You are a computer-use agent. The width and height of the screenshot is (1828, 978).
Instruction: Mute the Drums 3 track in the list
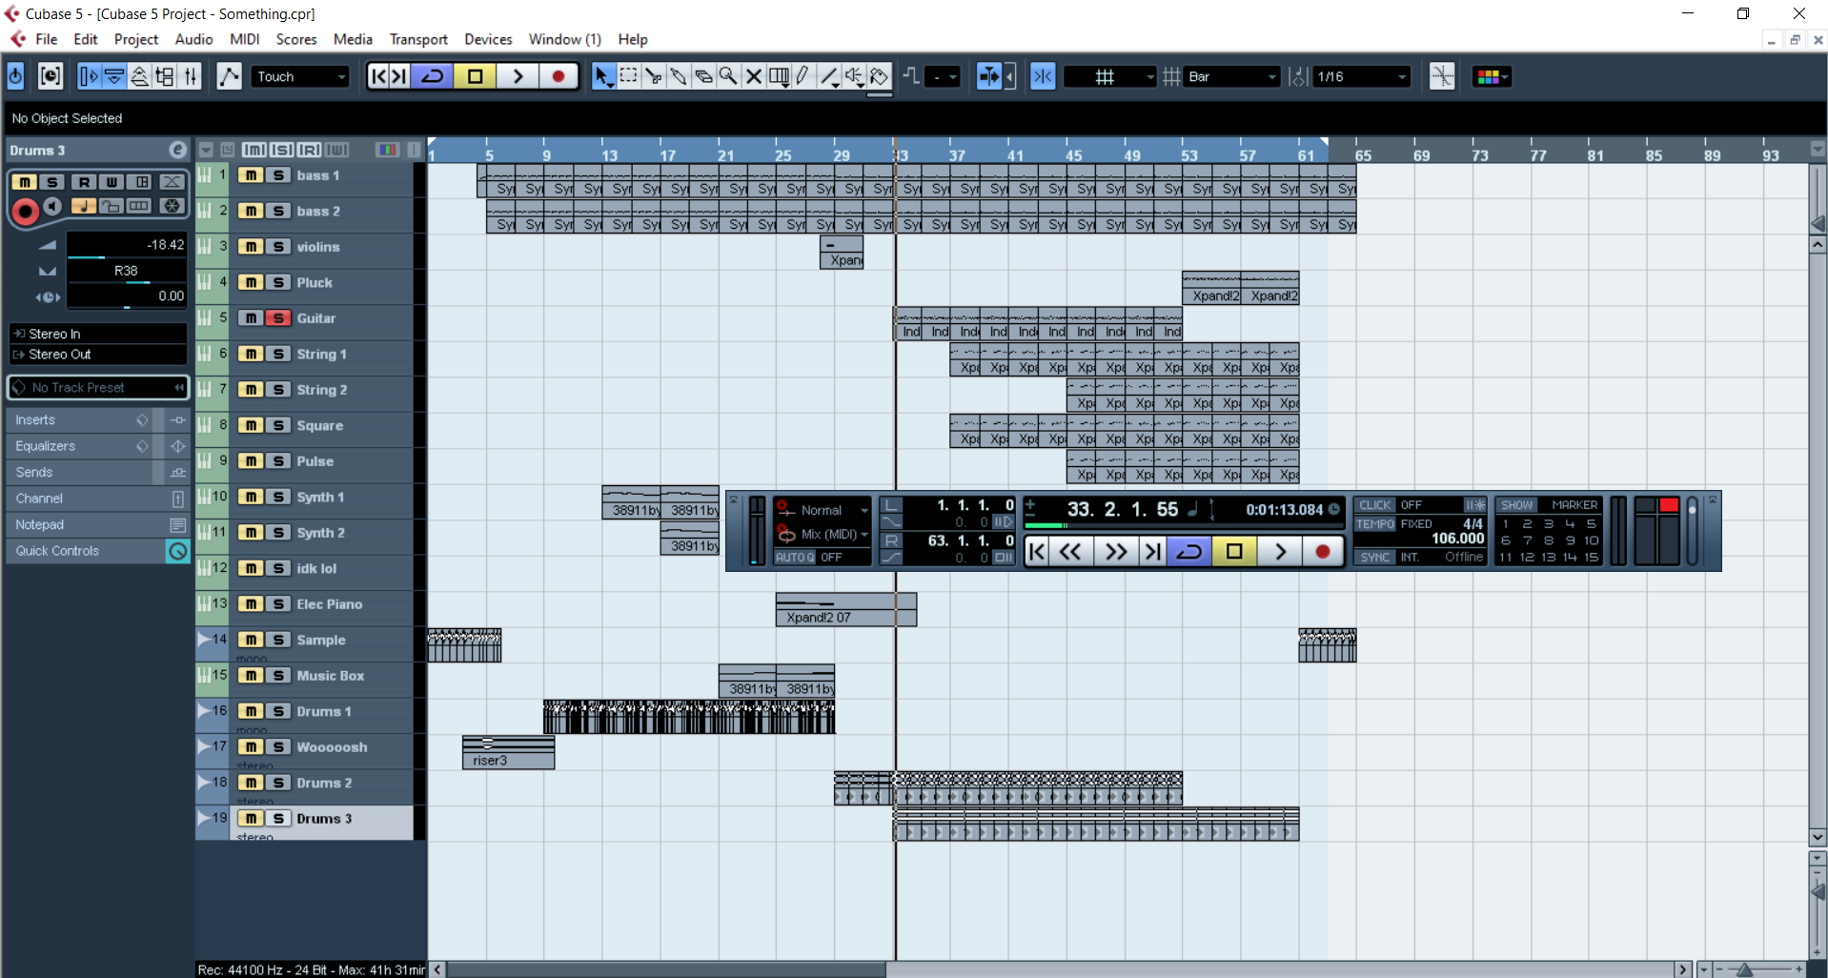pos(251,819)
